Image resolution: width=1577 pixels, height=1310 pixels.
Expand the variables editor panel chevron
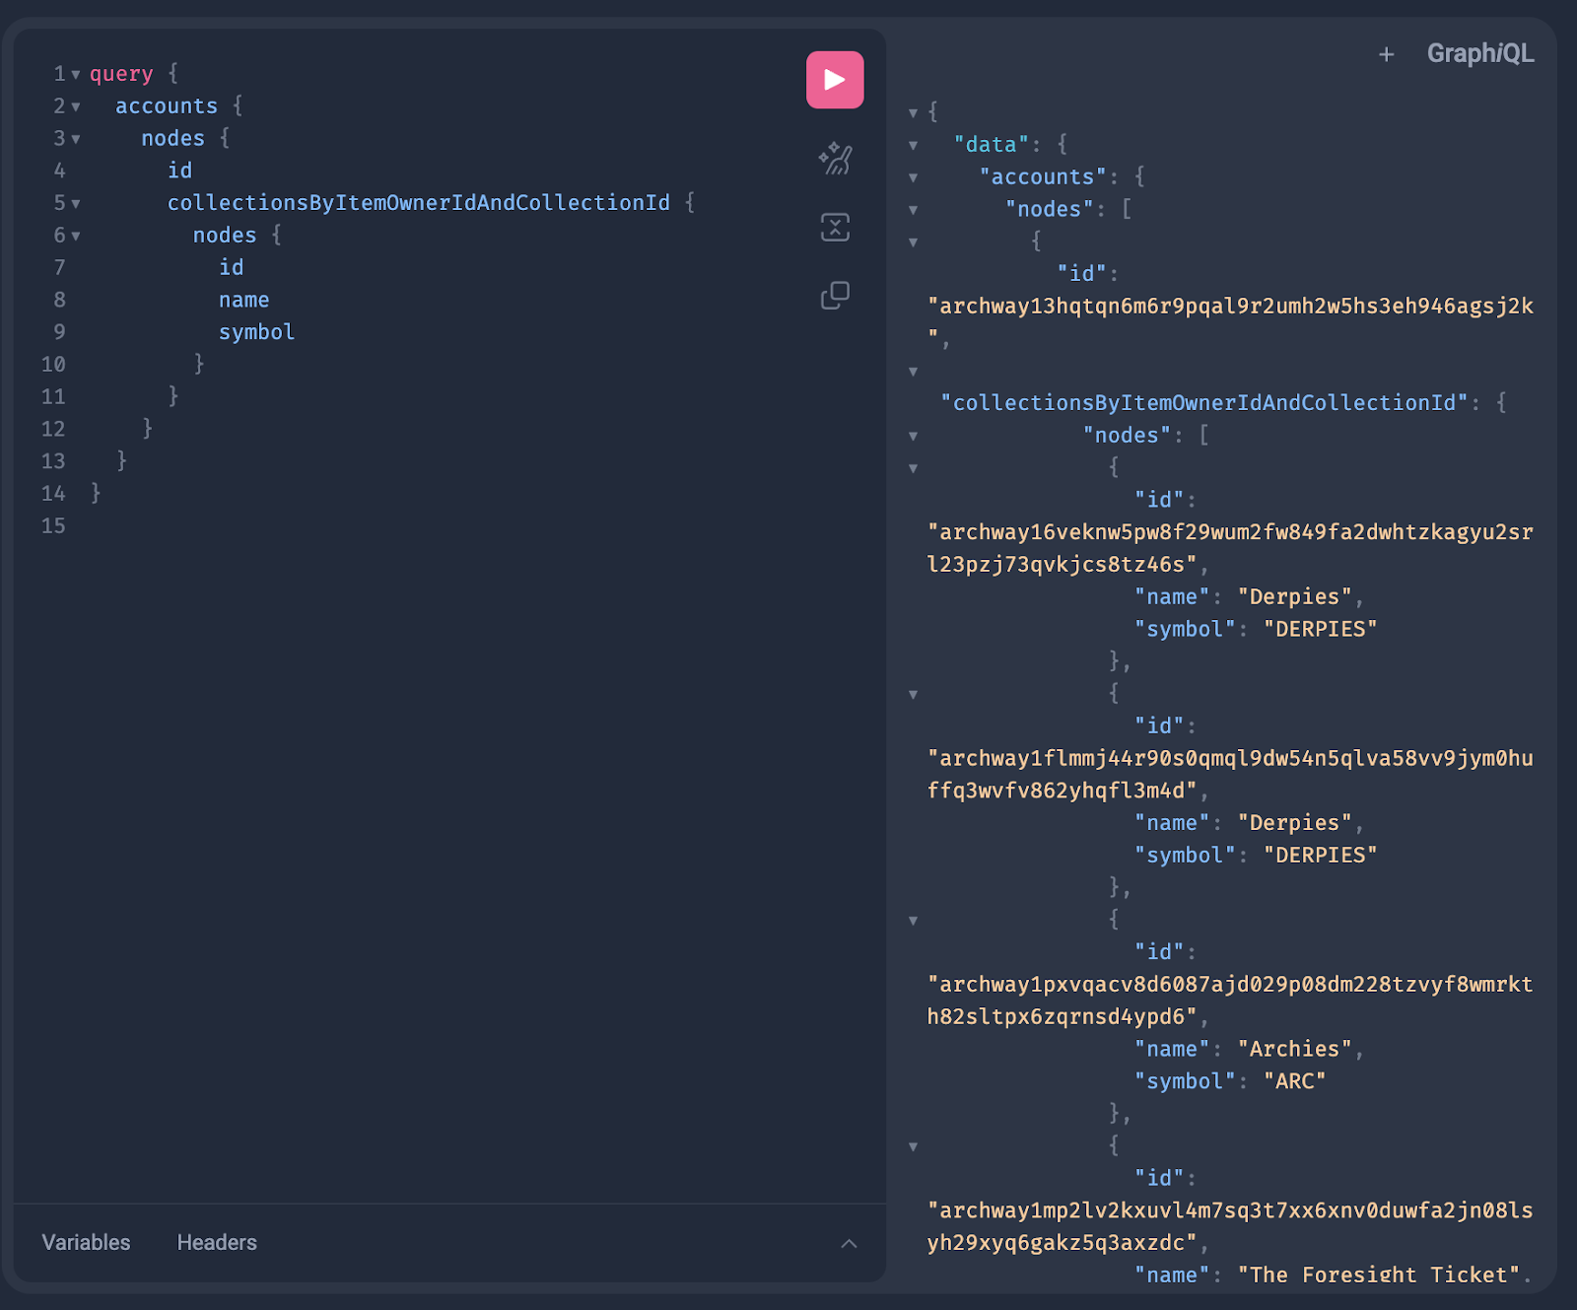coord(849,1243)
